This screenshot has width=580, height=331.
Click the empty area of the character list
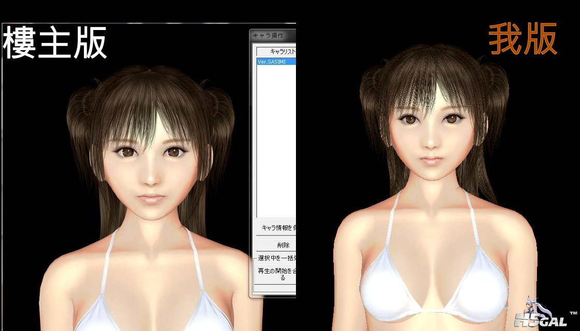click(x=275, y=140)
